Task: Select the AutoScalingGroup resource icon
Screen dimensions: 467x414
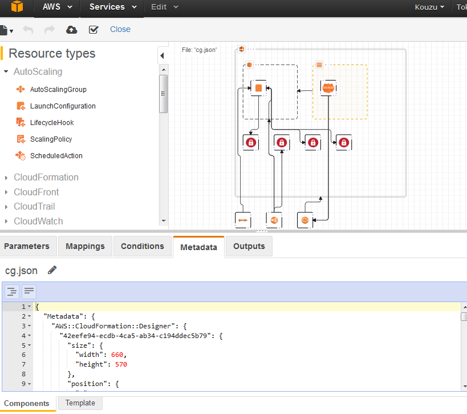Action: (21, 89)
